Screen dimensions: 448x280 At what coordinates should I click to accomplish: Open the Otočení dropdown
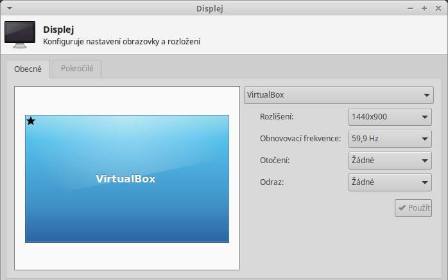point(390,161)
